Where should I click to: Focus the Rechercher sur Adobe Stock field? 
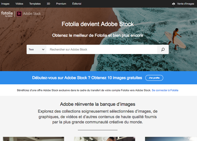(102, 49)
